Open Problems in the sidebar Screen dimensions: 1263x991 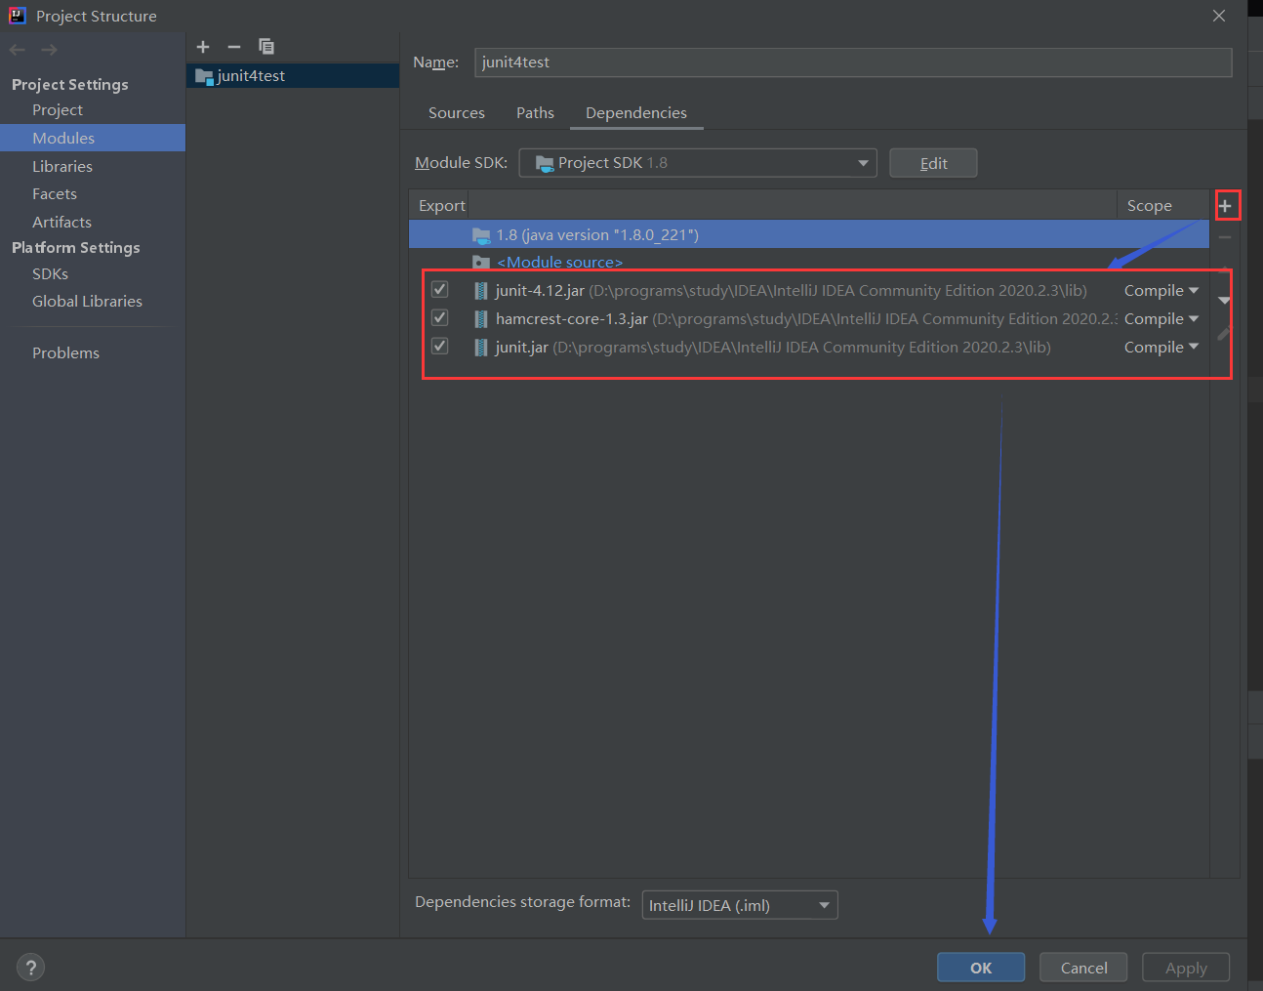(x=65, y=353)
